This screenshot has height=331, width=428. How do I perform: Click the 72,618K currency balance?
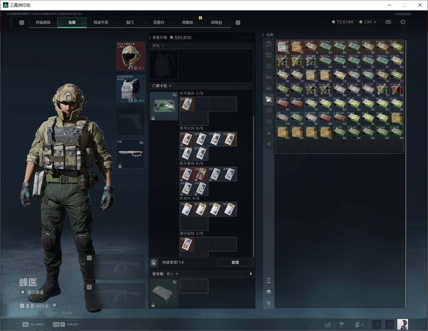(343, 22)
